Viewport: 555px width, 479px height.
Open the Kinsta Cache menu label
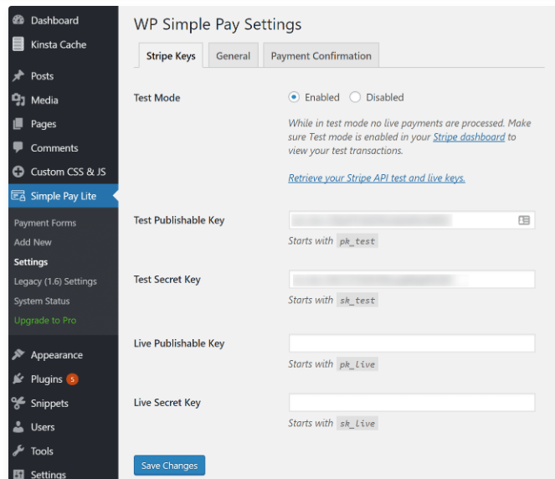click(59, 44)
